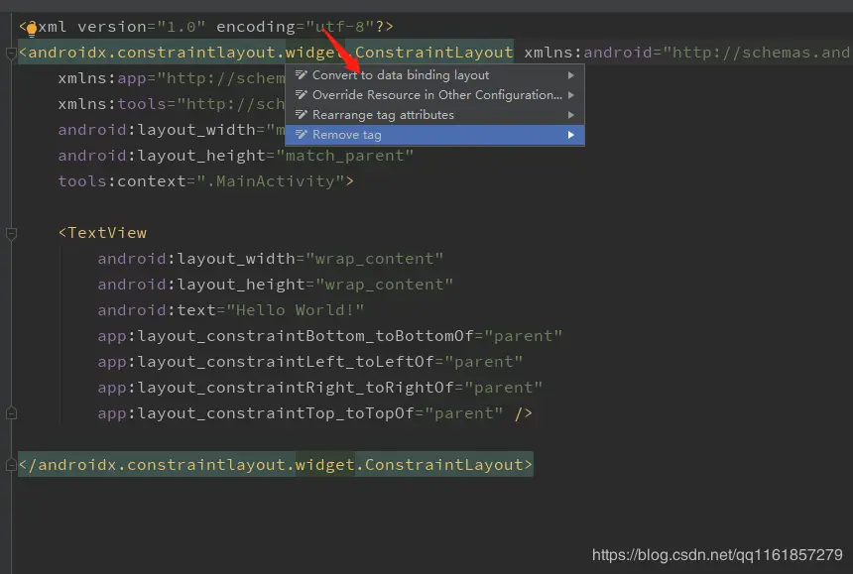853x574 pixels.
Task: Click 'layout_constraintTop_toTopOf' attribute
Action: click(x=256, y=413)
